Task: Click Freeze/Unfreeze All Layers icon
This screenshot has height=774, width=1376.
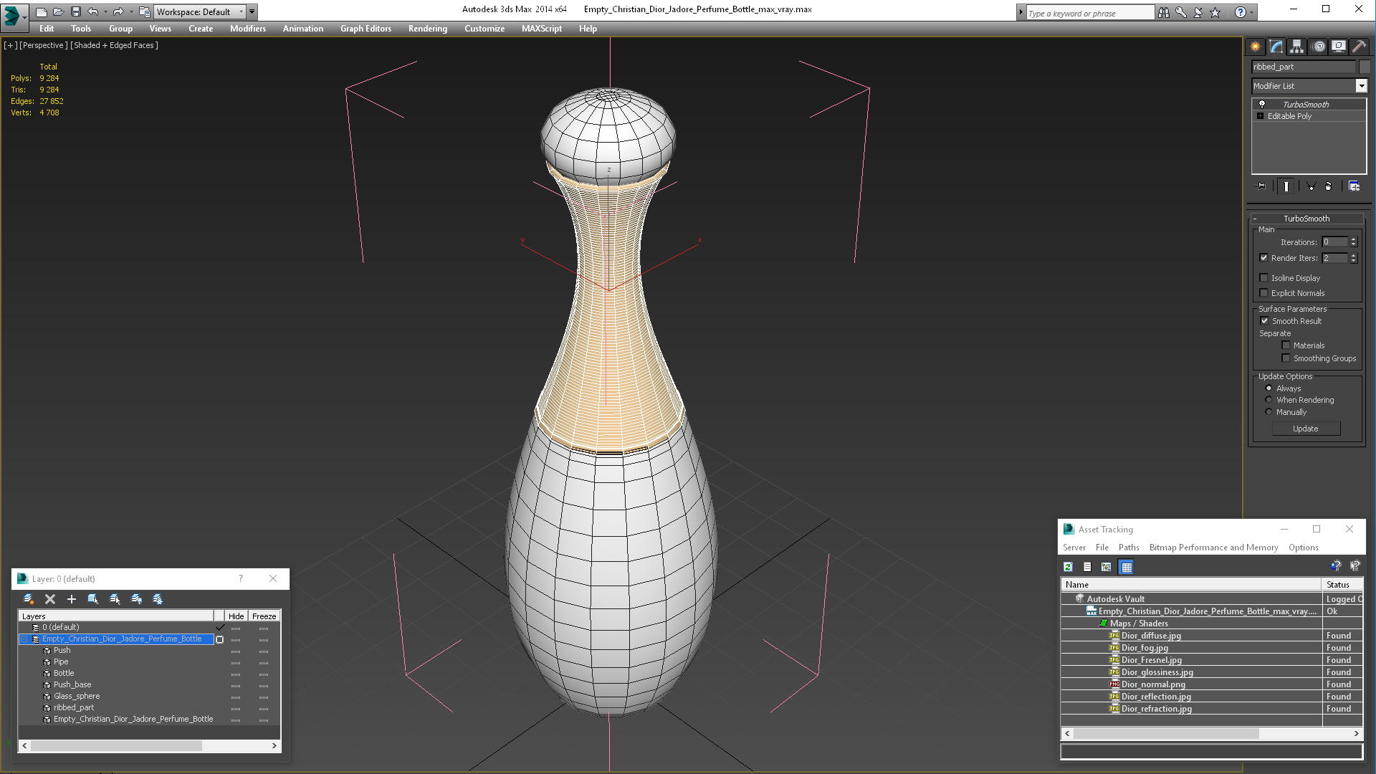Action: click(158, 599)
